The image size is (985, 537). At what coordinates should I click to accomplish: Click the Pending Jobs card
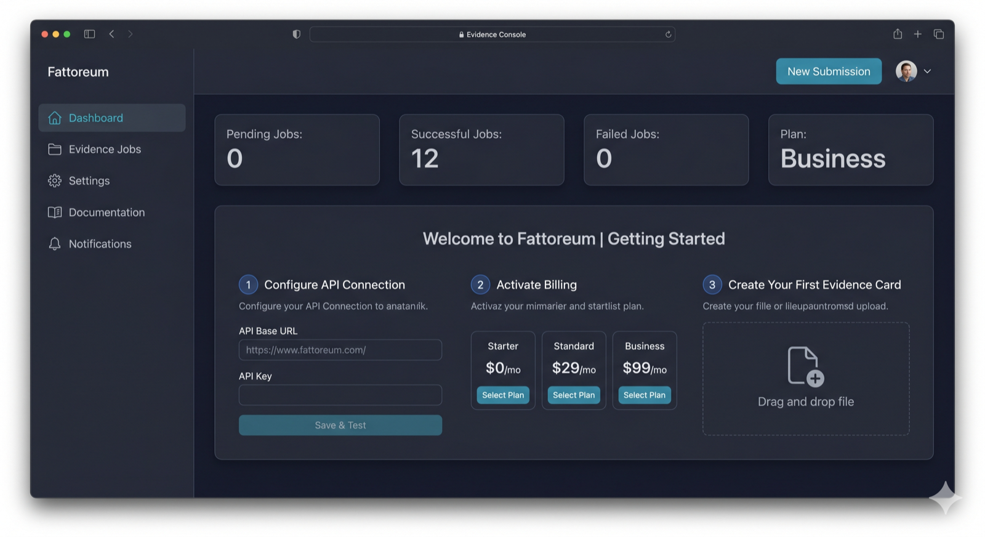297,150
